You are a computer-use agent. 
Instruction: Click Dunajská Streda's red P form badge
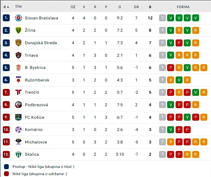click(179, 43)
